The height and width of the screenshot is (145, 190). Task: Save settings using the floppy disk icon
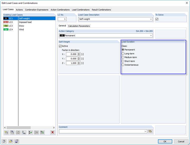16,141
